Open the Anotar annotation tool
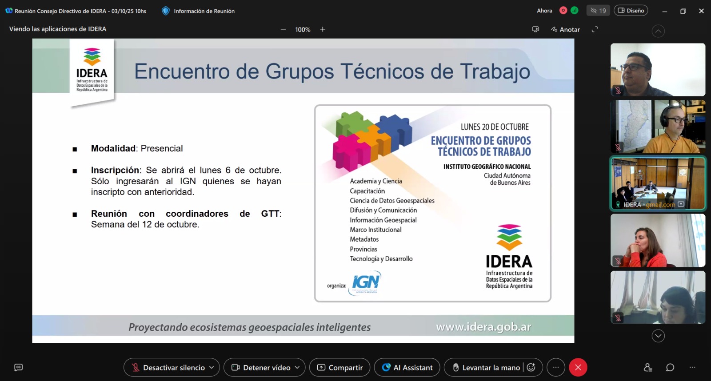This screenshot has height=381, width=711. pos(565,29)
